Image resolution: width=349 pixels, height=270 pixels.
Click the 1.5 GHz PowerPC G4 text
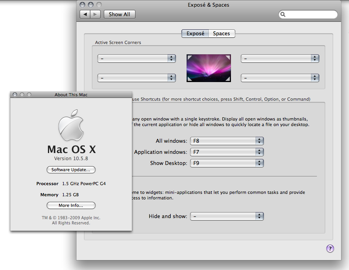84,184
